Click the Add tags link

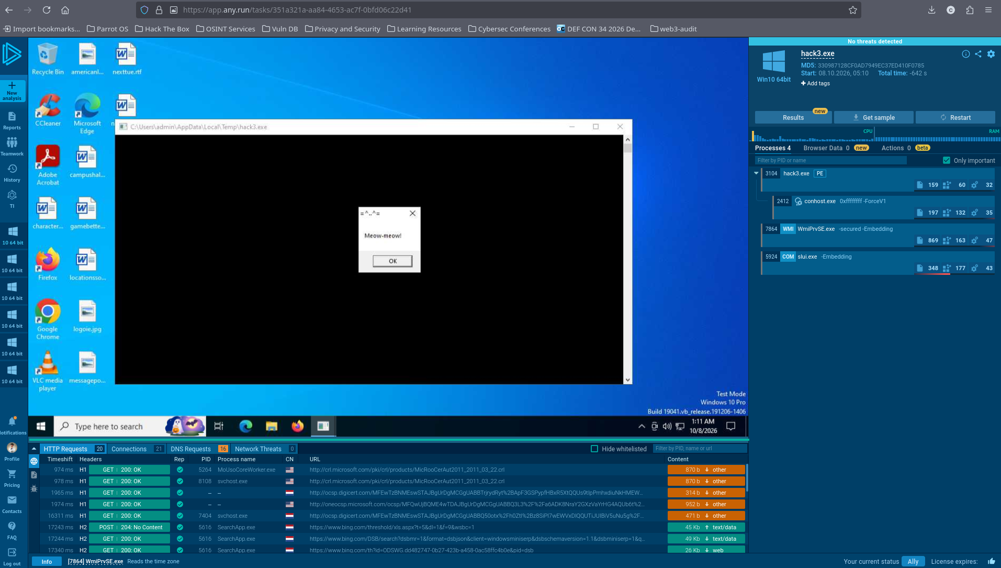[815, 83]
